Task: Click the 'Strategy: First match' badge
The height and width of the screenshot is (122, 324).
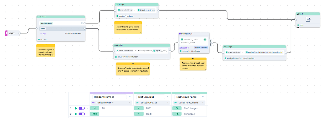Action: click(x=201, y=47)
